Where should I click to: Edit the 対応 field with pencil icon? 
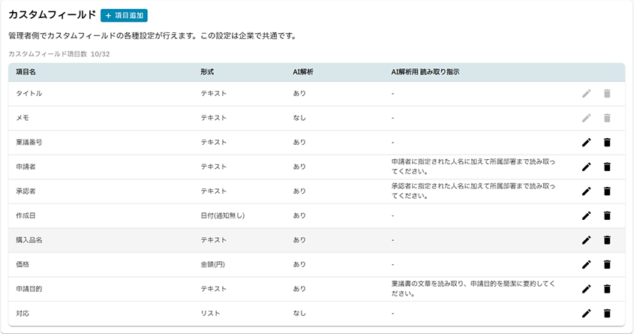[586, 314]
